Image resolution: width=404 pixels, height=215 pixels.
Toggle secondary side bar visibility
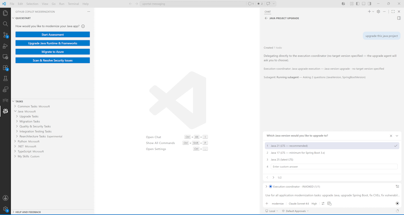(369, 4)
